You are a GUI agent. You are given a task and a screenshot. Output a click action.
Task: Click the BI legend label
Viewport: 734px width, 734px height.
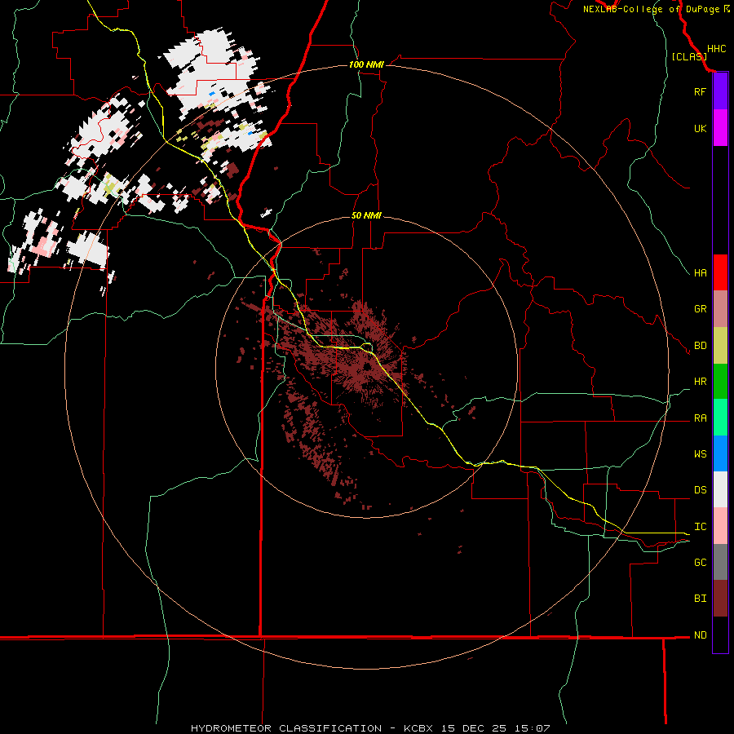coord(700,599)
